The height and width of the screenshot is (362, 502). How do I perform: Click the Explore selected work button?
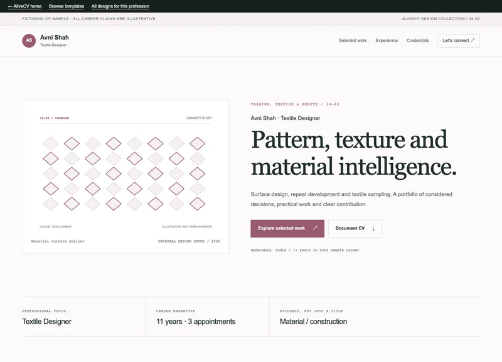click(287, 229)
